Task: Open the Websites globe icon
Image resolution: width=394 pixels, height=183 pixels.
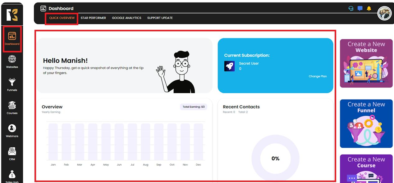Action: pos(12,59)
